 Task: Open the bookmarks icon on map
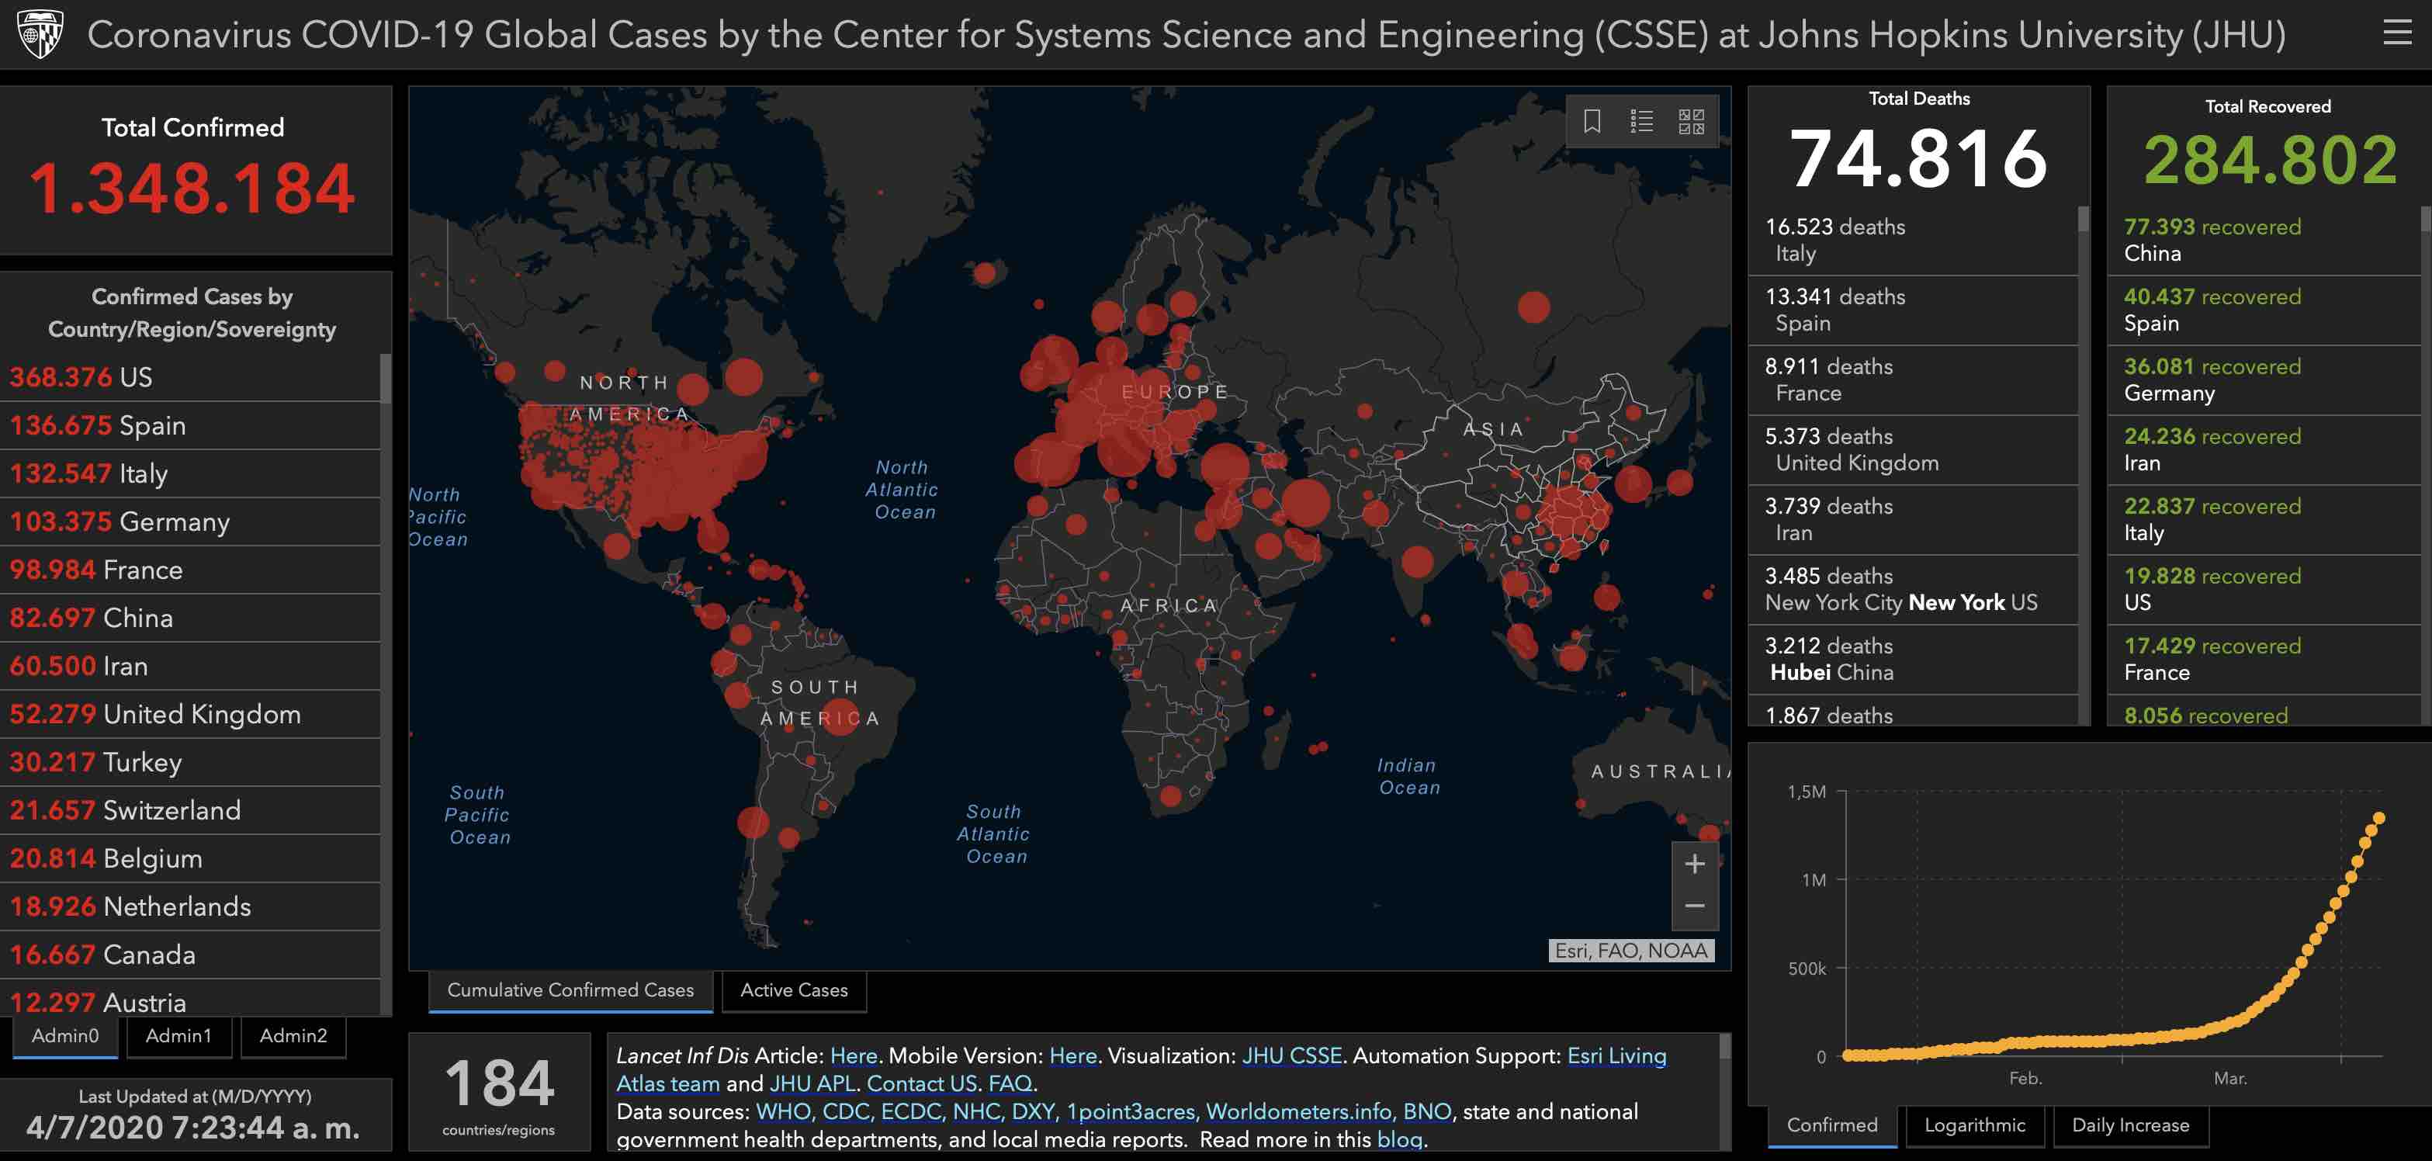(x=1592, y=121)
